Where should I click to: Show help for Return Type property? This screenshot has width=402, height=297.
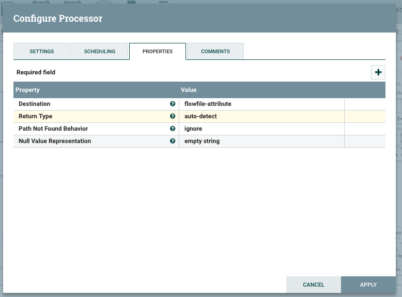click(x=173, y=116)
